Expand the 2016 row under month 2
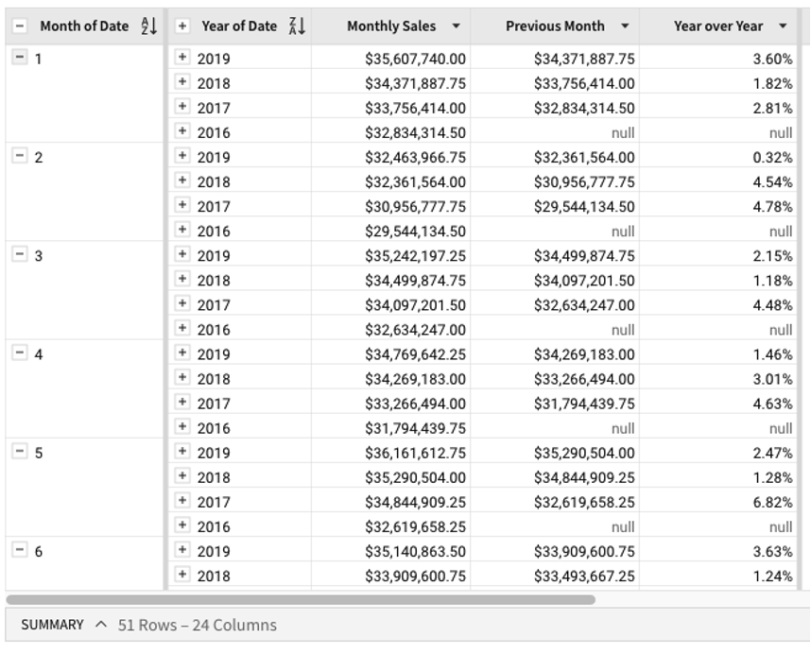The height and width of the screenshot is (654, 811). pyautogui.click(x=182, y=231)
